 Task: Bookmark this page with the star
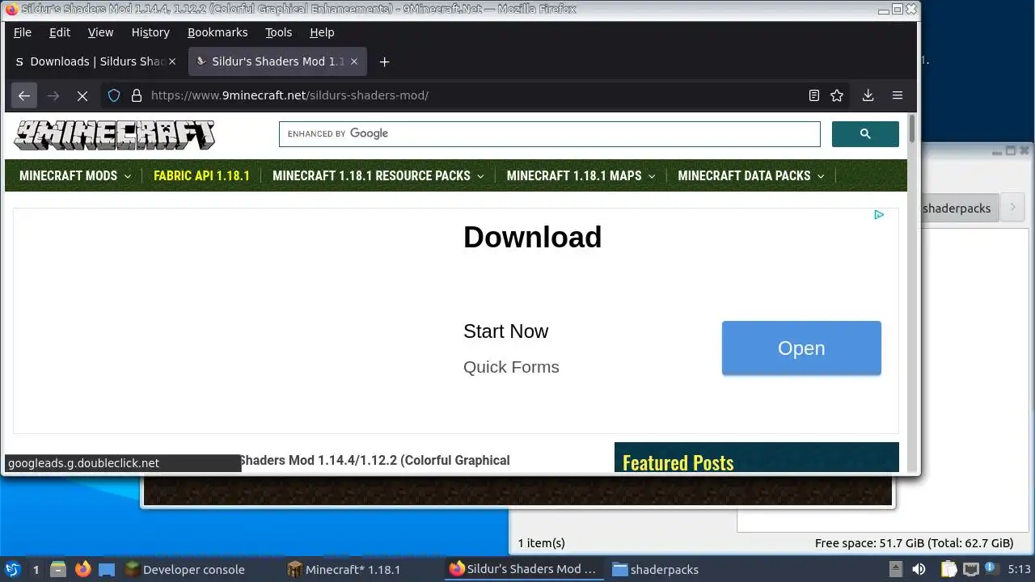tap(837, 95)
